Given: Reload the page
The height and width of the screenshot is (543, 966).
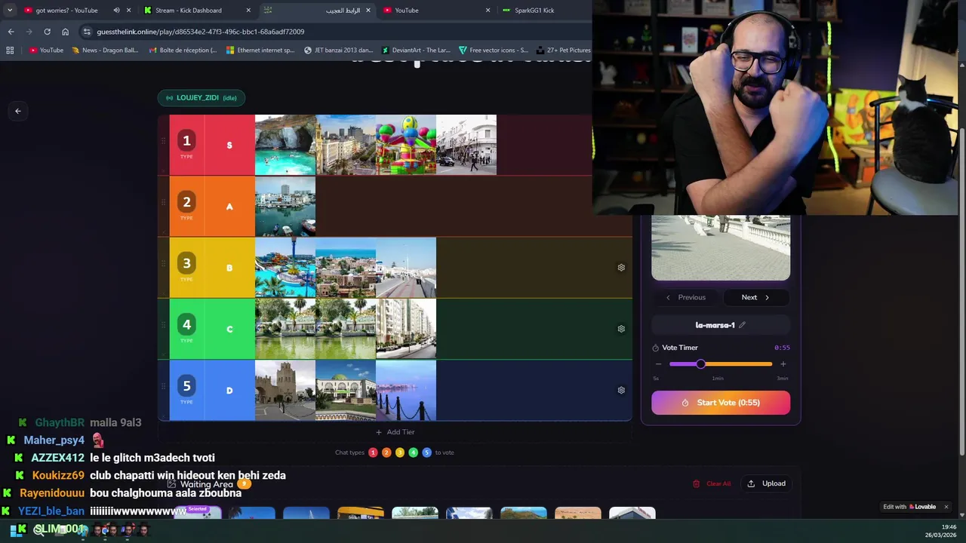Looking at the screenshot, I should click(x=47, y=32).
